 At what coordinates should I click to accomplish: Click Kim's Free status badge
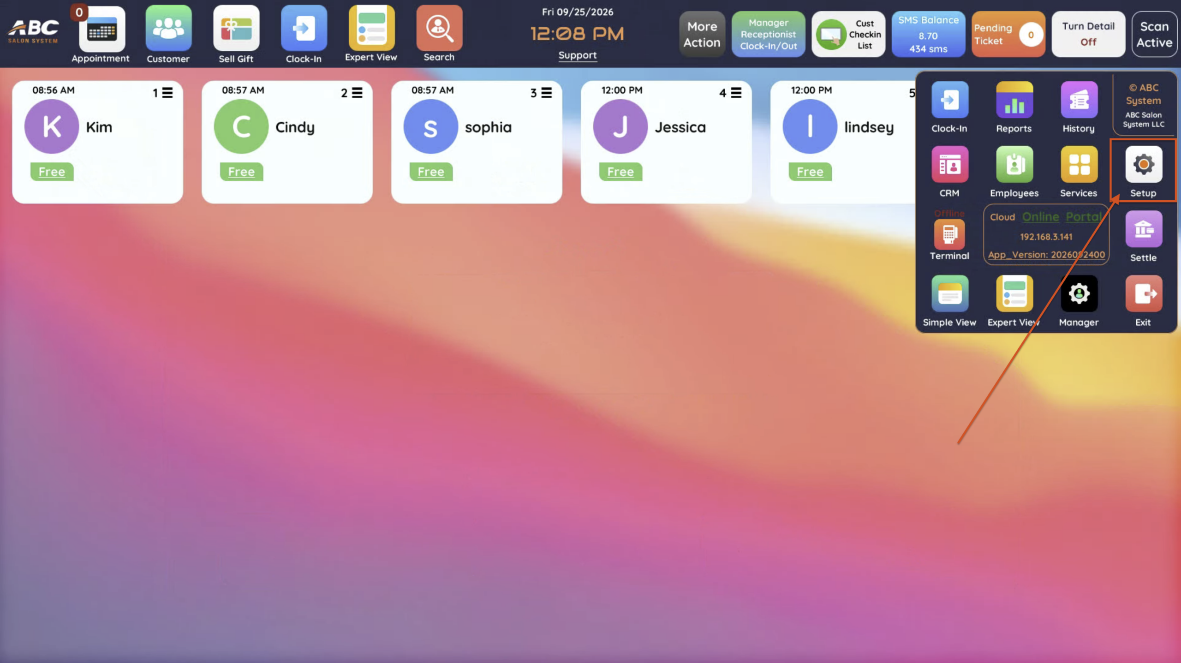pos(52,172)
